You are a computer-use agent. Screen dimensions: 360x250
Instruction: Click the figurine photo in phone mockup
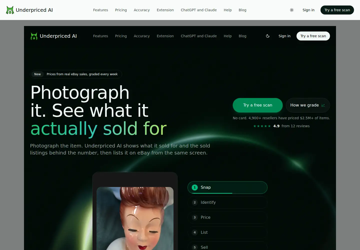click(135, 218)
